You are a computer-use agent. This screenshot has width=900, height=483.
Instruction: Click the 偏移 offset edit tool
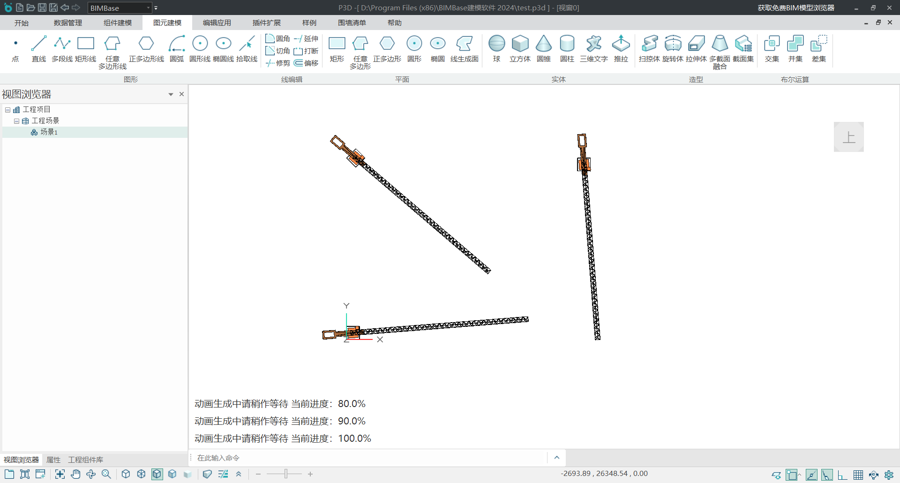click(306, 63)
